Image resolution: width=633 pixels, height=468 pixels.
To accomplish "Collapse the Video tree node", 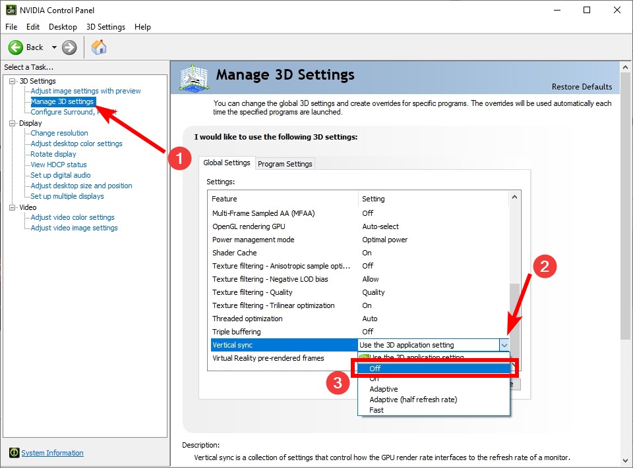I will point(13,207).
